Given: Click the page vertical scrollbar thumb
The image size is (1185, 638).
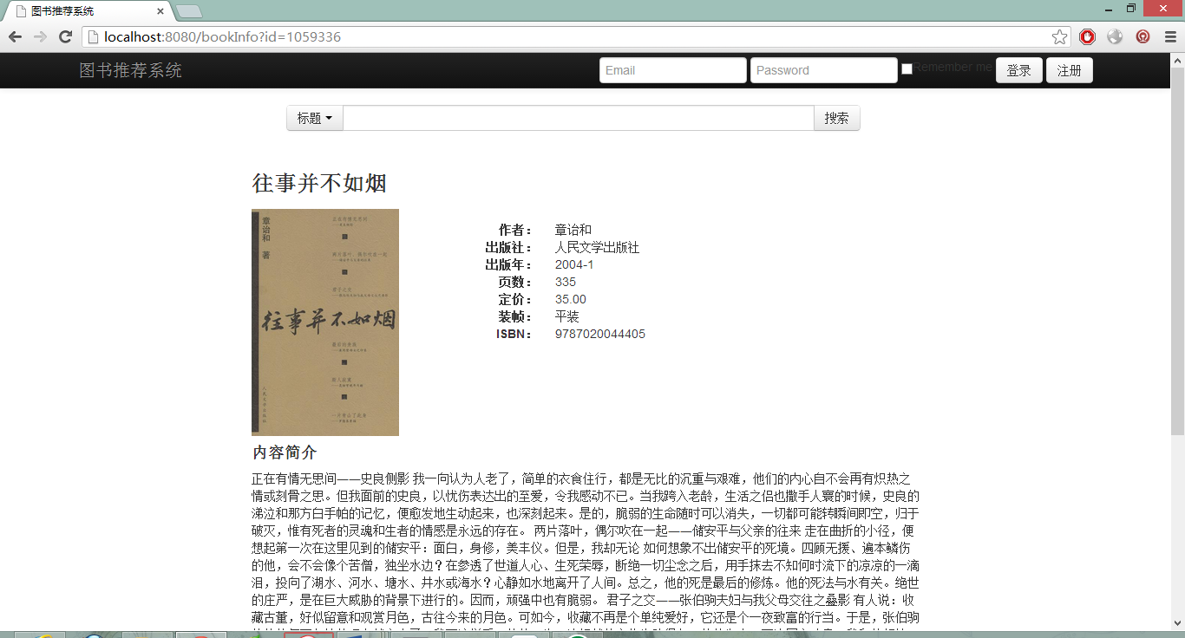Looking at the screenshot, I should pos(1177,251).
